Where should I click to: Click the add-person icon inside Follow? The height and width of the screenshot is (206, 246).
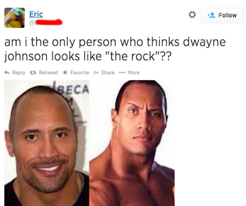point(211,15)
